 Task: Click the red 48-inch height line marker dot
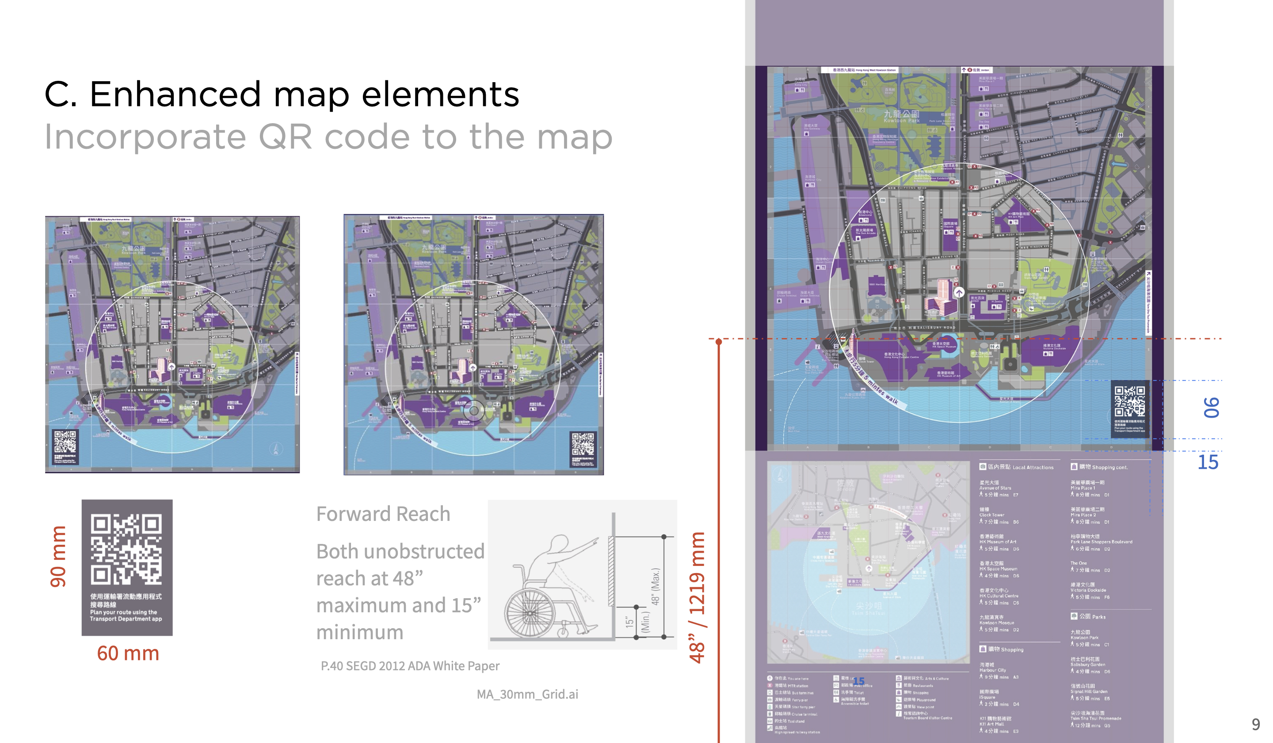(718, 342)
